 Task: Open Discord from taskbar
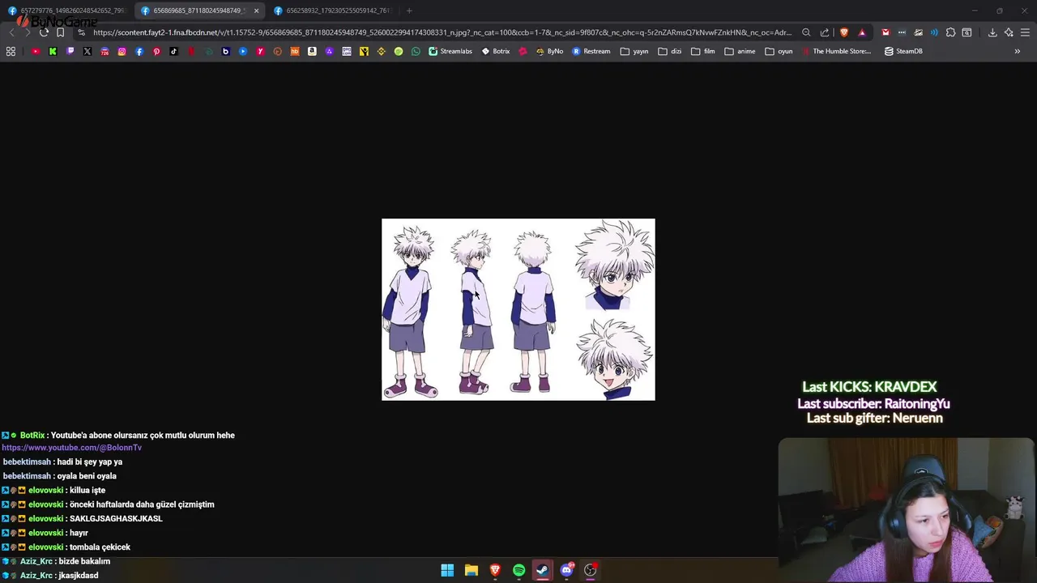tap(566, 570)
